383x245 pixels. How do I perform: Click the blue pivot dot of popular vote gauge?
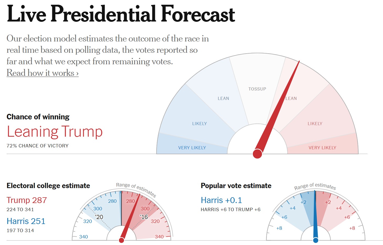316,240
